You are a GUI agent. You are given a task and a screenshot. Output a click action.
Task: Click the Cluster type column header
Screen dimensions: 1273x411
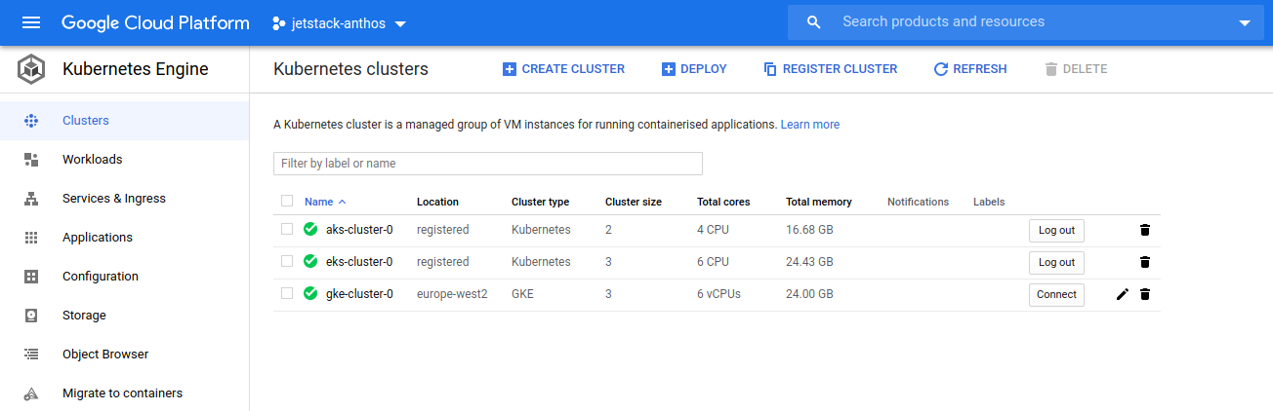540,202
